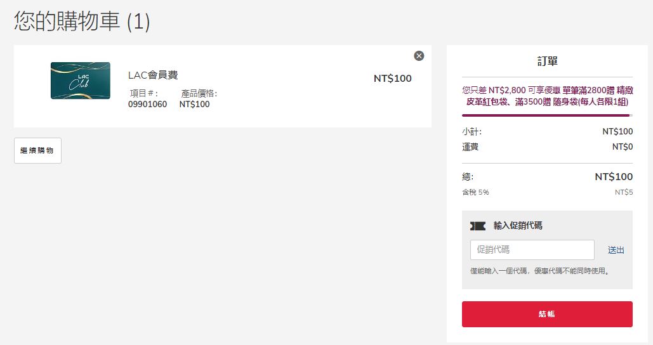Click the purple promotion progress bar
The image size is (653, 345).
pos(547,115)
